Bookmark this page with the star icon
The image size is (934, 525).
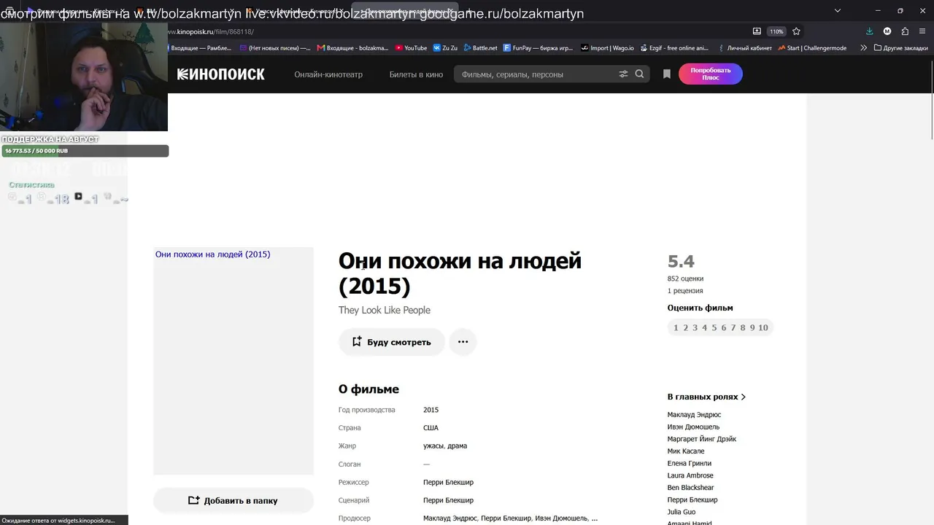click(x=796, y=31)
